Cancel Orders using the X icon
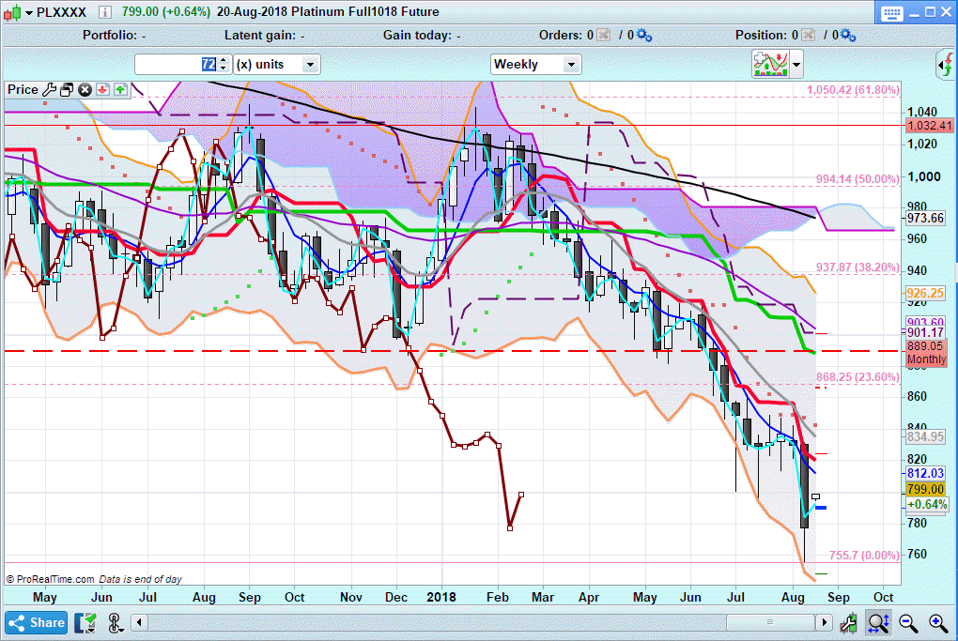This screenshot has height=641, width=958. [604, 35]
